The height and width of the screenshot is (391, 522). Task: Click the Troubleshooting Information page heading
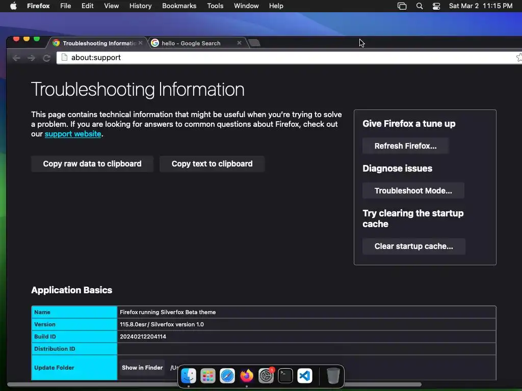tap(138, 90)
